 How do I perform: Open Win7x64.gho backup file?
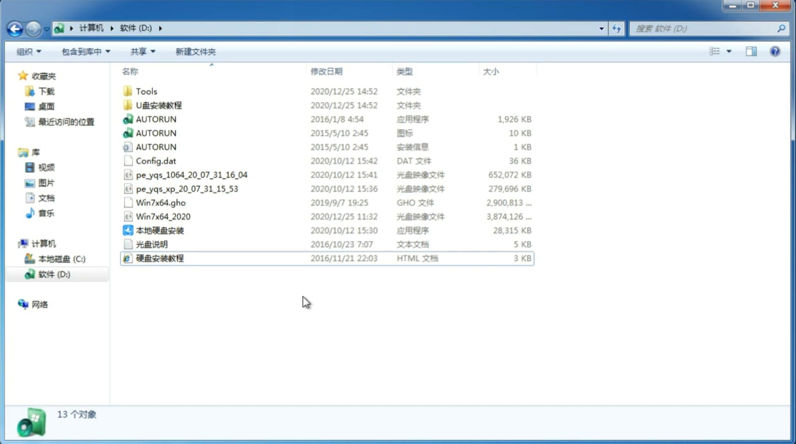(160, 202)
